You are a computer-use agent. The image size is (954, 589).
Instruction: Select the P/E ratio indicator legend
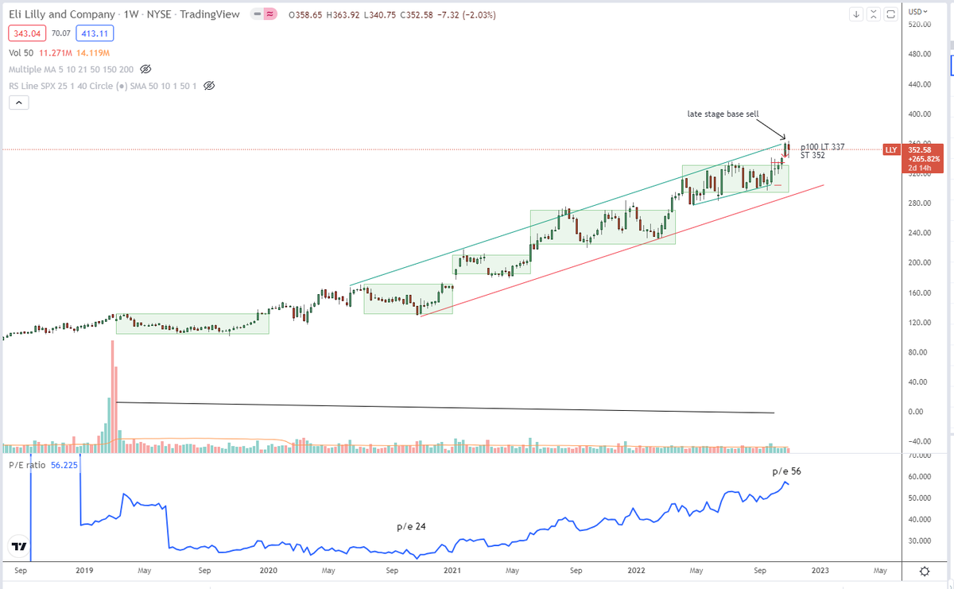(x=27, y=465)
